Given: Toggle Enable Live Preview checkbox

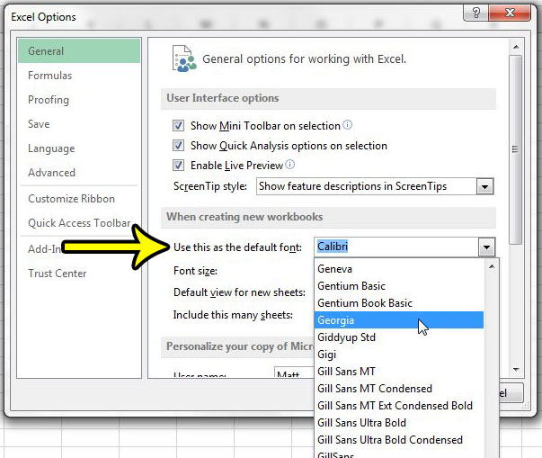Looking at the screenshot, I should 178,165.
